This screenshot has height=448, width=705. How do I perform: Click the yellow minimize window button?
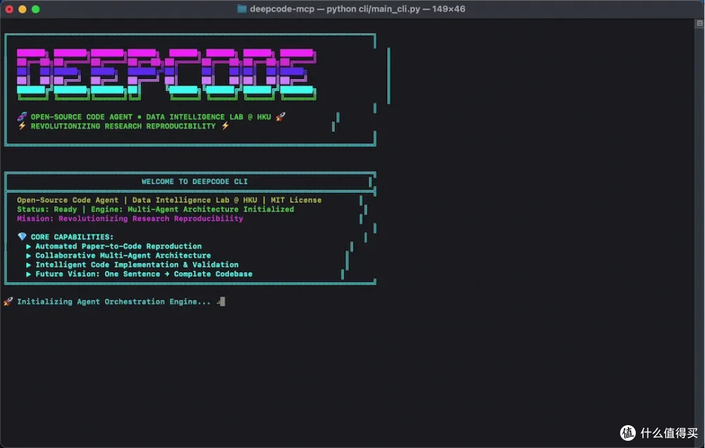pyautogui.click(x=22, y=9)
